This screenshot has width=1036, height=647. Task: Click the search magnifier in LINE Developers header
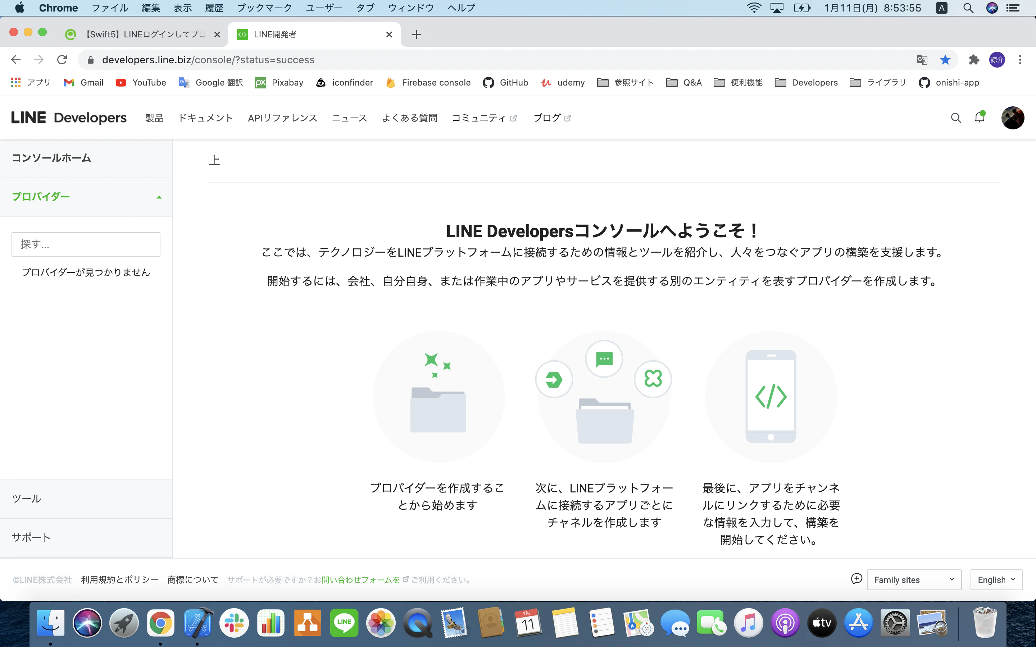coord(956,118)
